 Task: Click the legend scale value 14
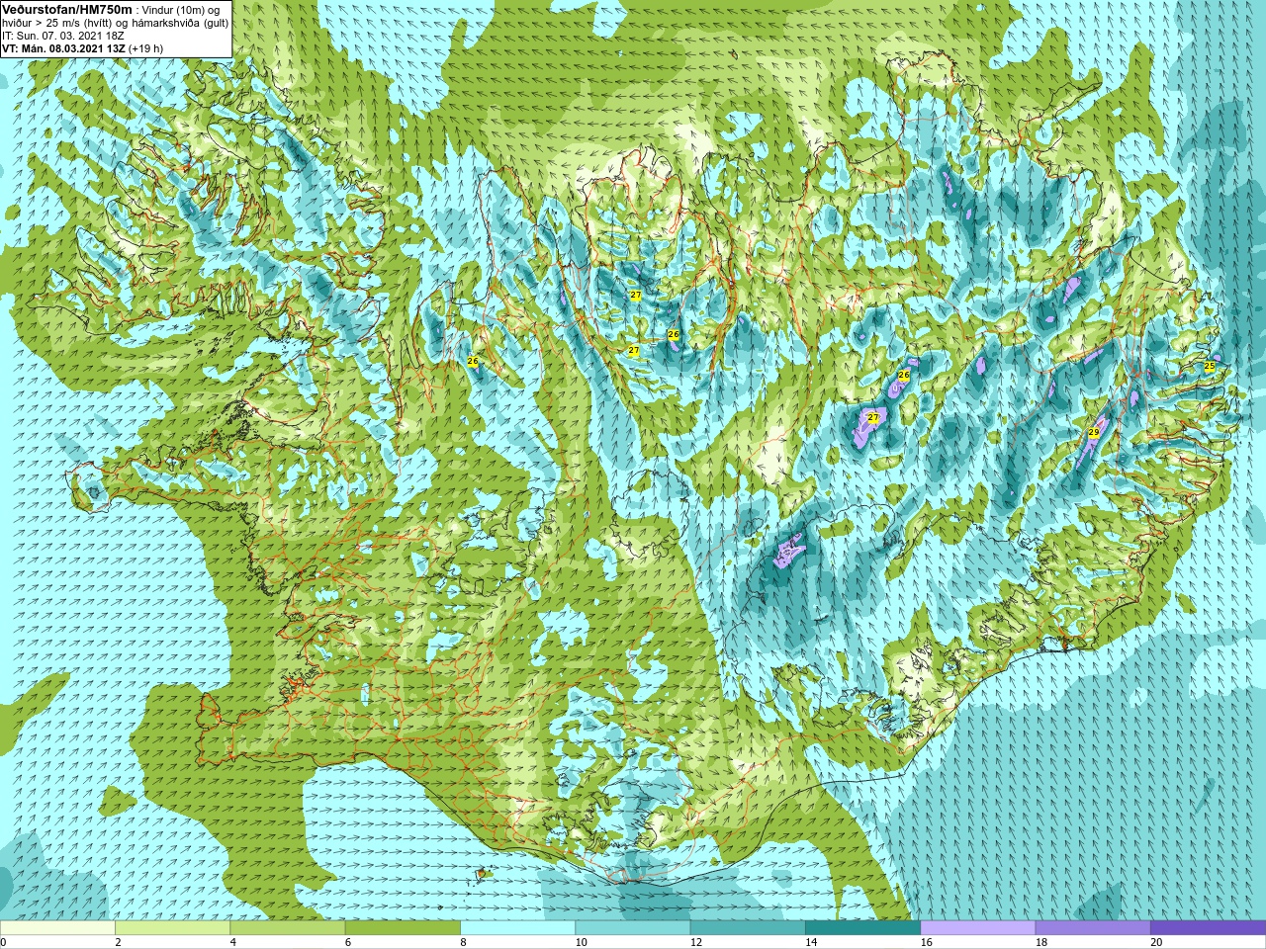pyautogui.click(x=811, y=942)
